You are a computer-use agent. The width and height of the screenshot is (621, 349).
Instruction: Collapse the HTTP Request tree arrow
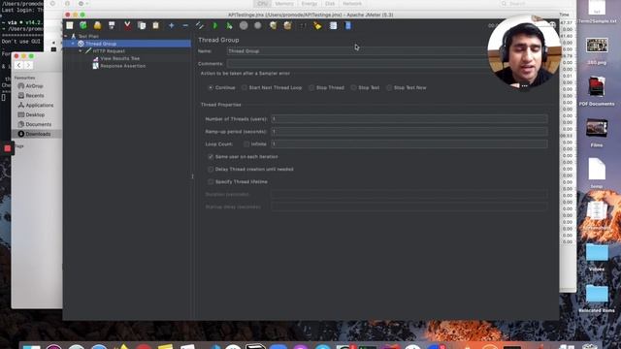(x=81, y=51)
